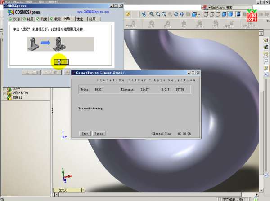Open the help question mark icon
The height and width of the screenshot is (201, 270).
tap(128, 14)
